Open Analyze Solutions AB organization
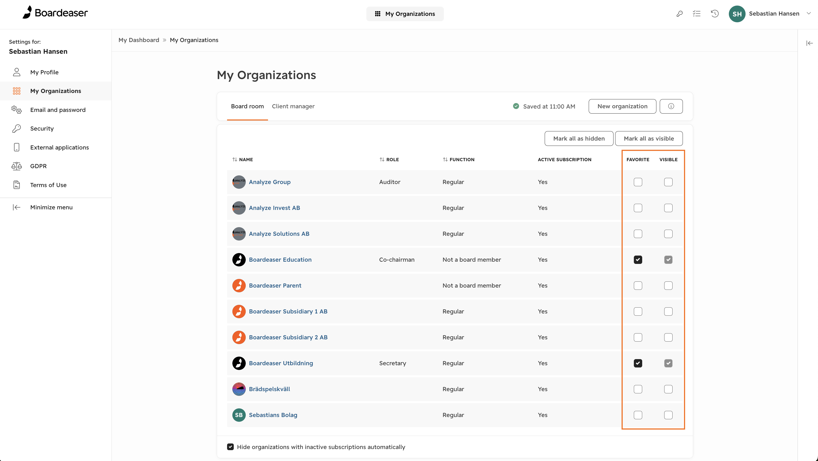This screenshot has height=461, width=818. coord(279,234)
